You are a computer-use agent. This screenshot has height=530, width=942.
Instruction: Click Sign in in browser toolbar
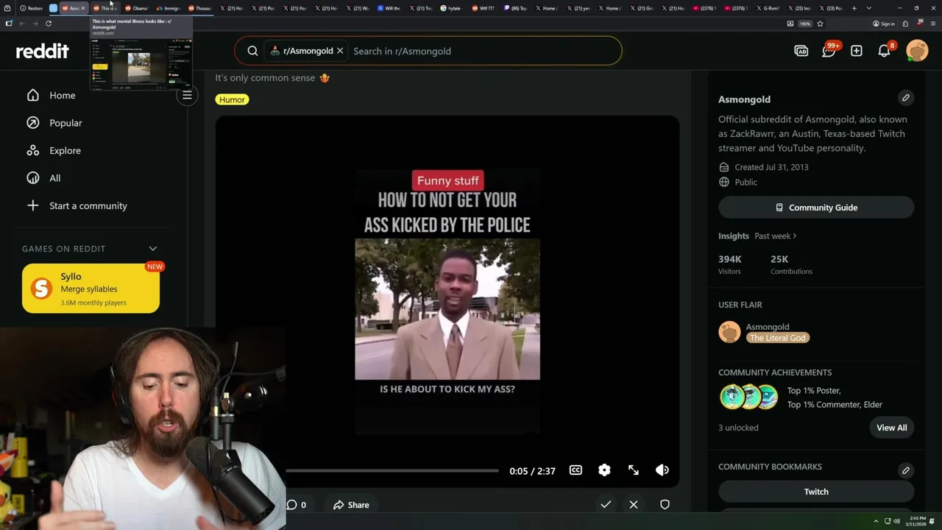(883, 24)
